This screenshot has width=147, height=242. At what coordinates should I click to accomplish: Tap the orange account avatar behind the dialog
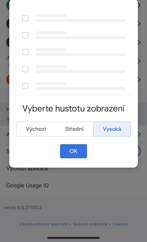click(x=8, y=80)
